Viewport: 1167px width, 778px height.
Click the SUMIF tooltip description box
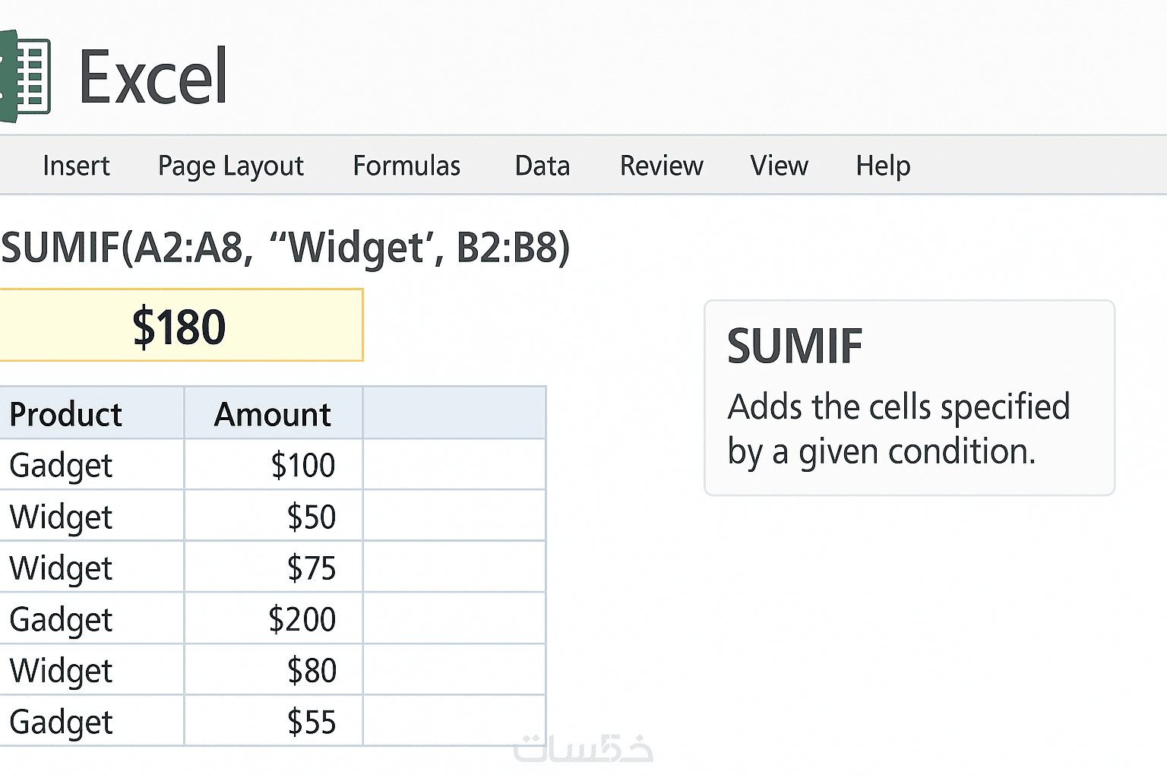(909, 397)
